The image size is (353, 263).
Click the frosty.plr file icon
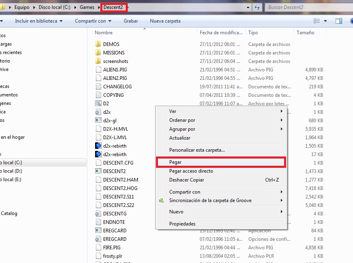point(98,256)
